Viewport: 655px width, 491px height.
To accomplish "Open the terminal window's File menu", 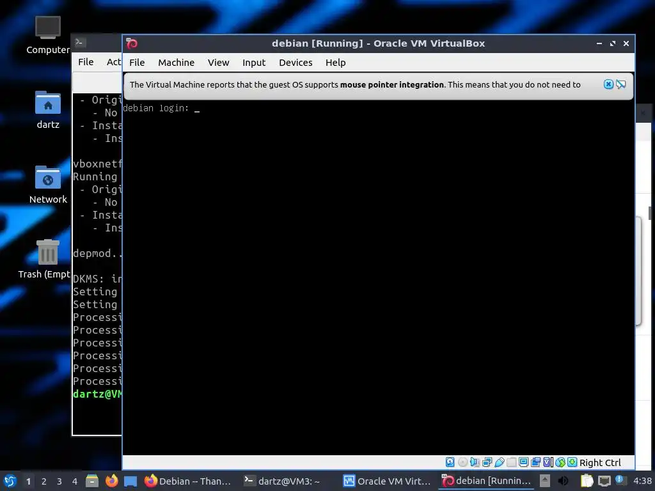I will 86,62.
